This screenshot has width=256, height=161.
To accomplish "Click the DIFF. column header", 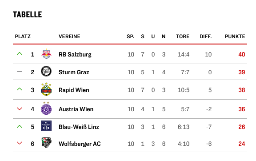I will tap(206, 36).
